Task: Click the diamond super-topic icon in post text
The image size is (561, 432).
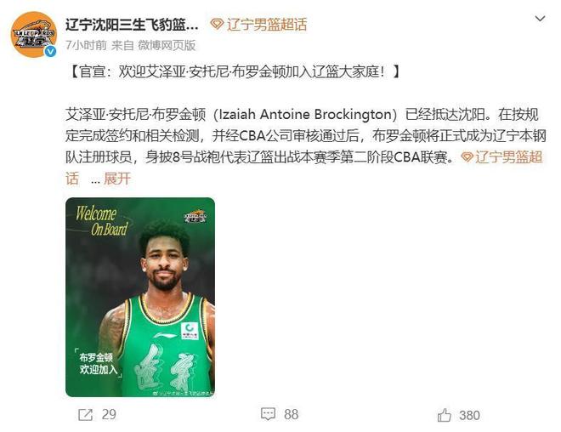Action: 467,156
